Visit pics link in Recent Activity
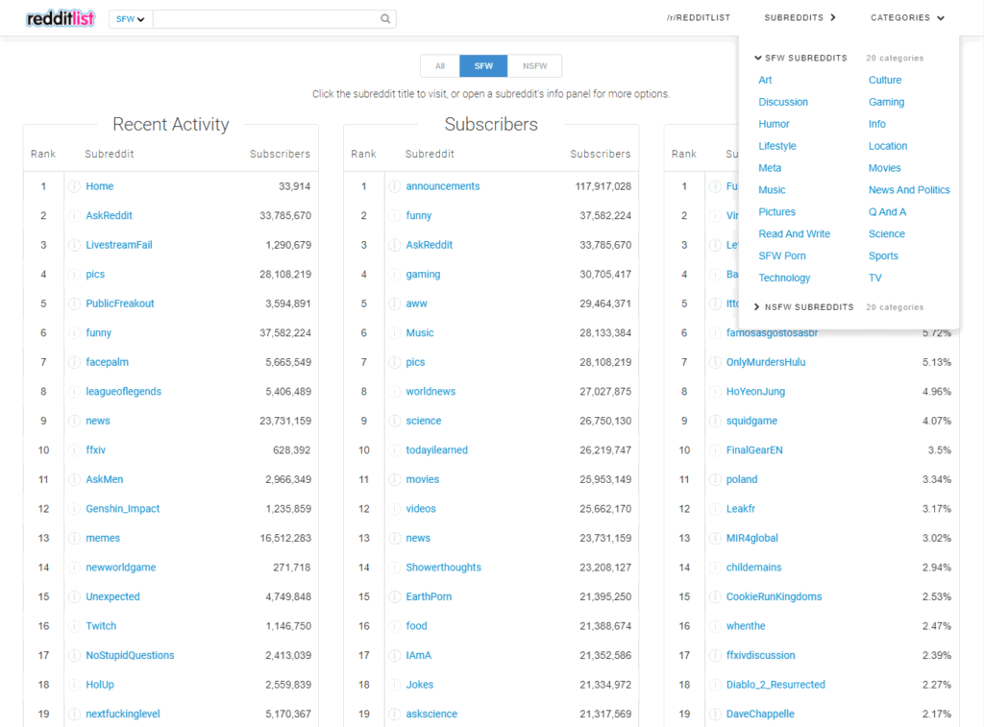Viewport: 984px width, 727px height. click(x=95, y=274)
